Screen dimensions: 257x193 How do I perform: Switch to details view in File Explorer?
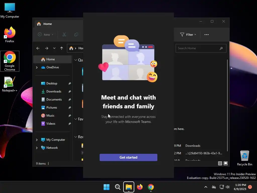pos(220,163)
